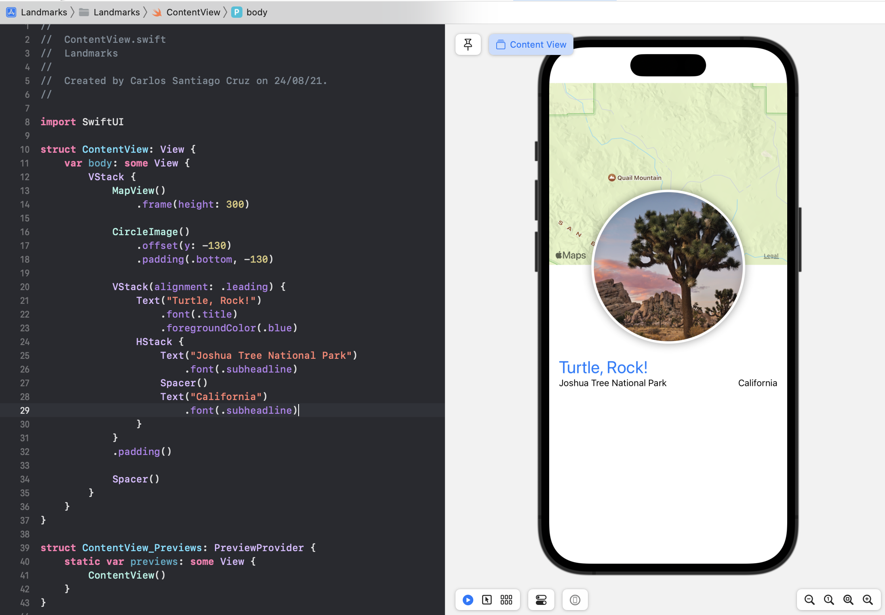Click the Joshua tree circle image
Viewport: 885px width, 615px height.
click(668, 267)
